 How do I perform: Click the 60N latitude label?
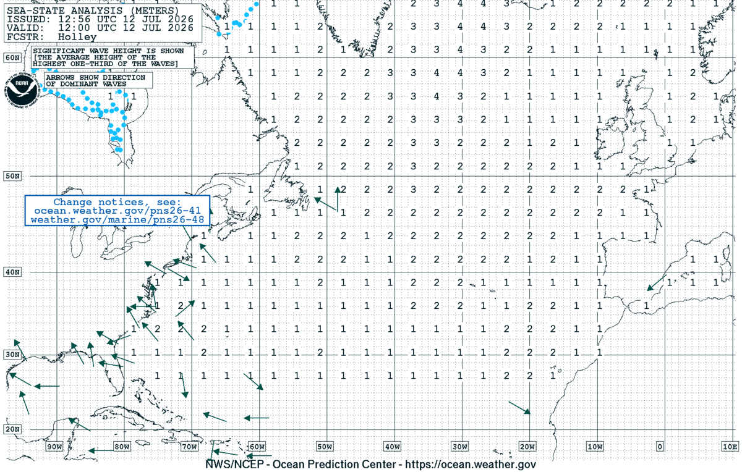[x=12, y=58]
